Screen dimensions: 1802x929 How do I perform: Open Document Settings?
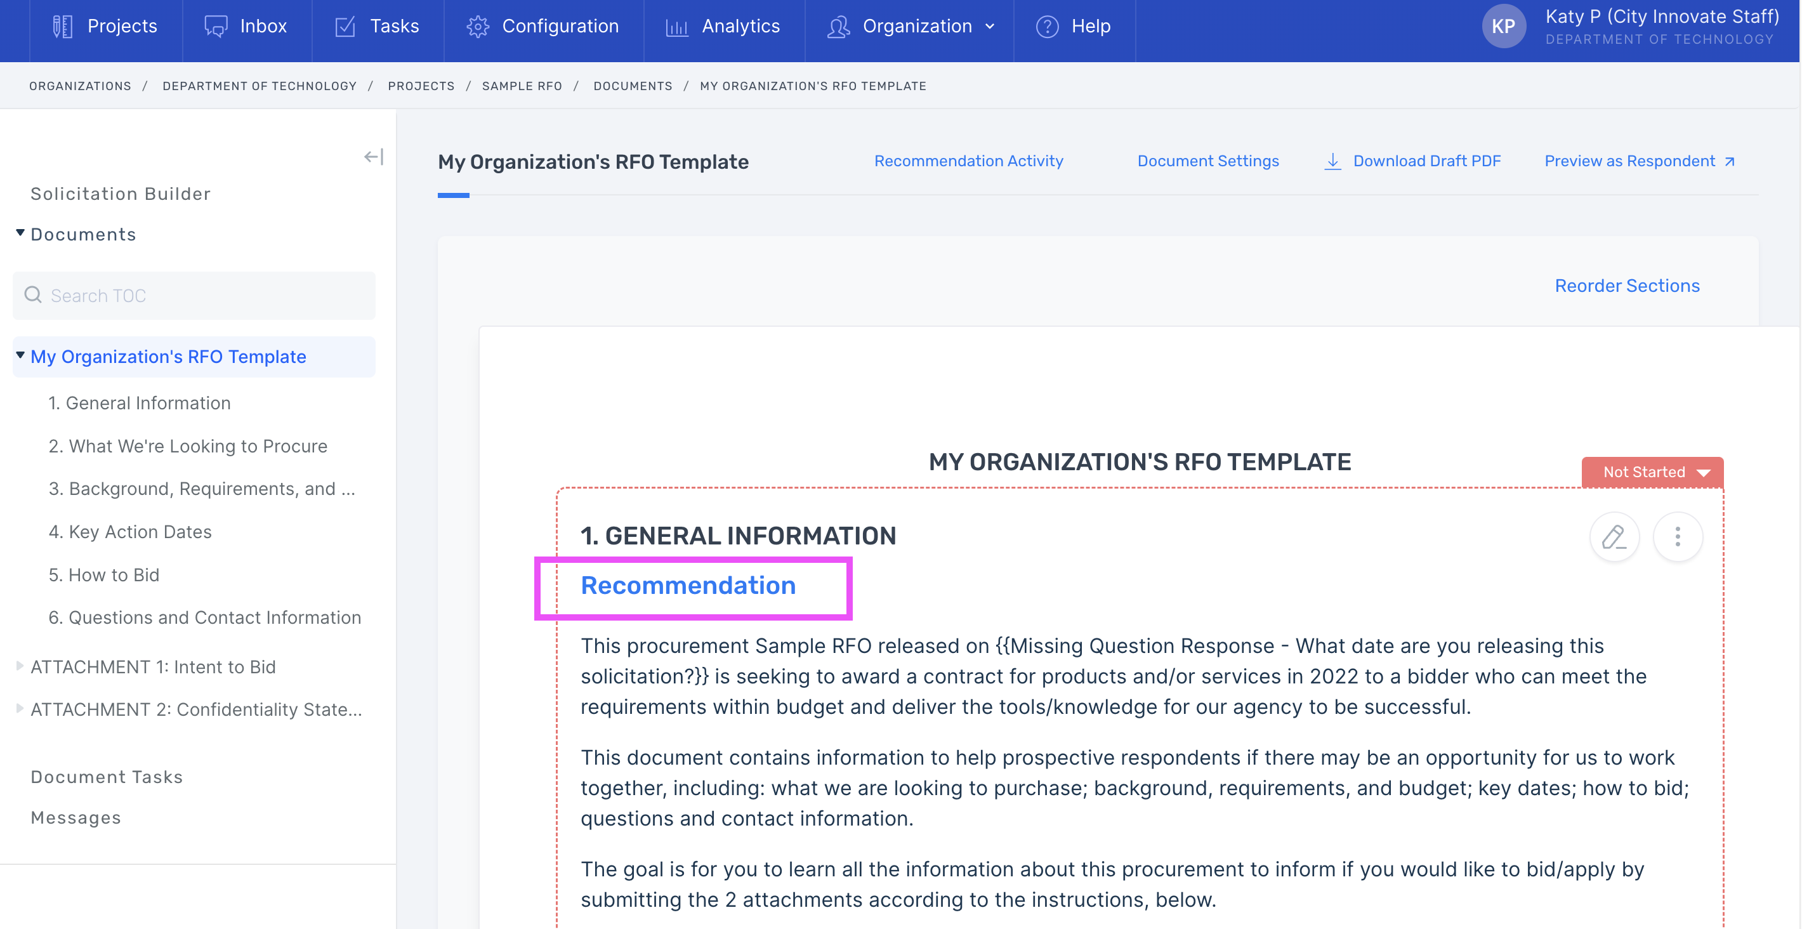point(1208,161)
